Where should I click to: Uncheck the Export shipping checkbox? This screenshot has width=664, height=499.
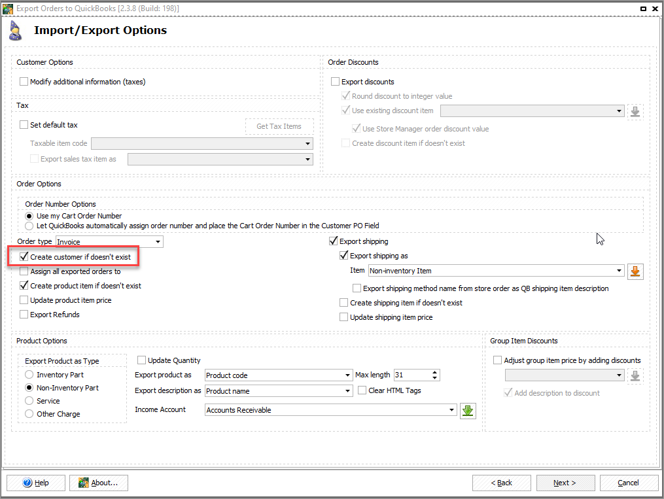(x=333, y=241)
